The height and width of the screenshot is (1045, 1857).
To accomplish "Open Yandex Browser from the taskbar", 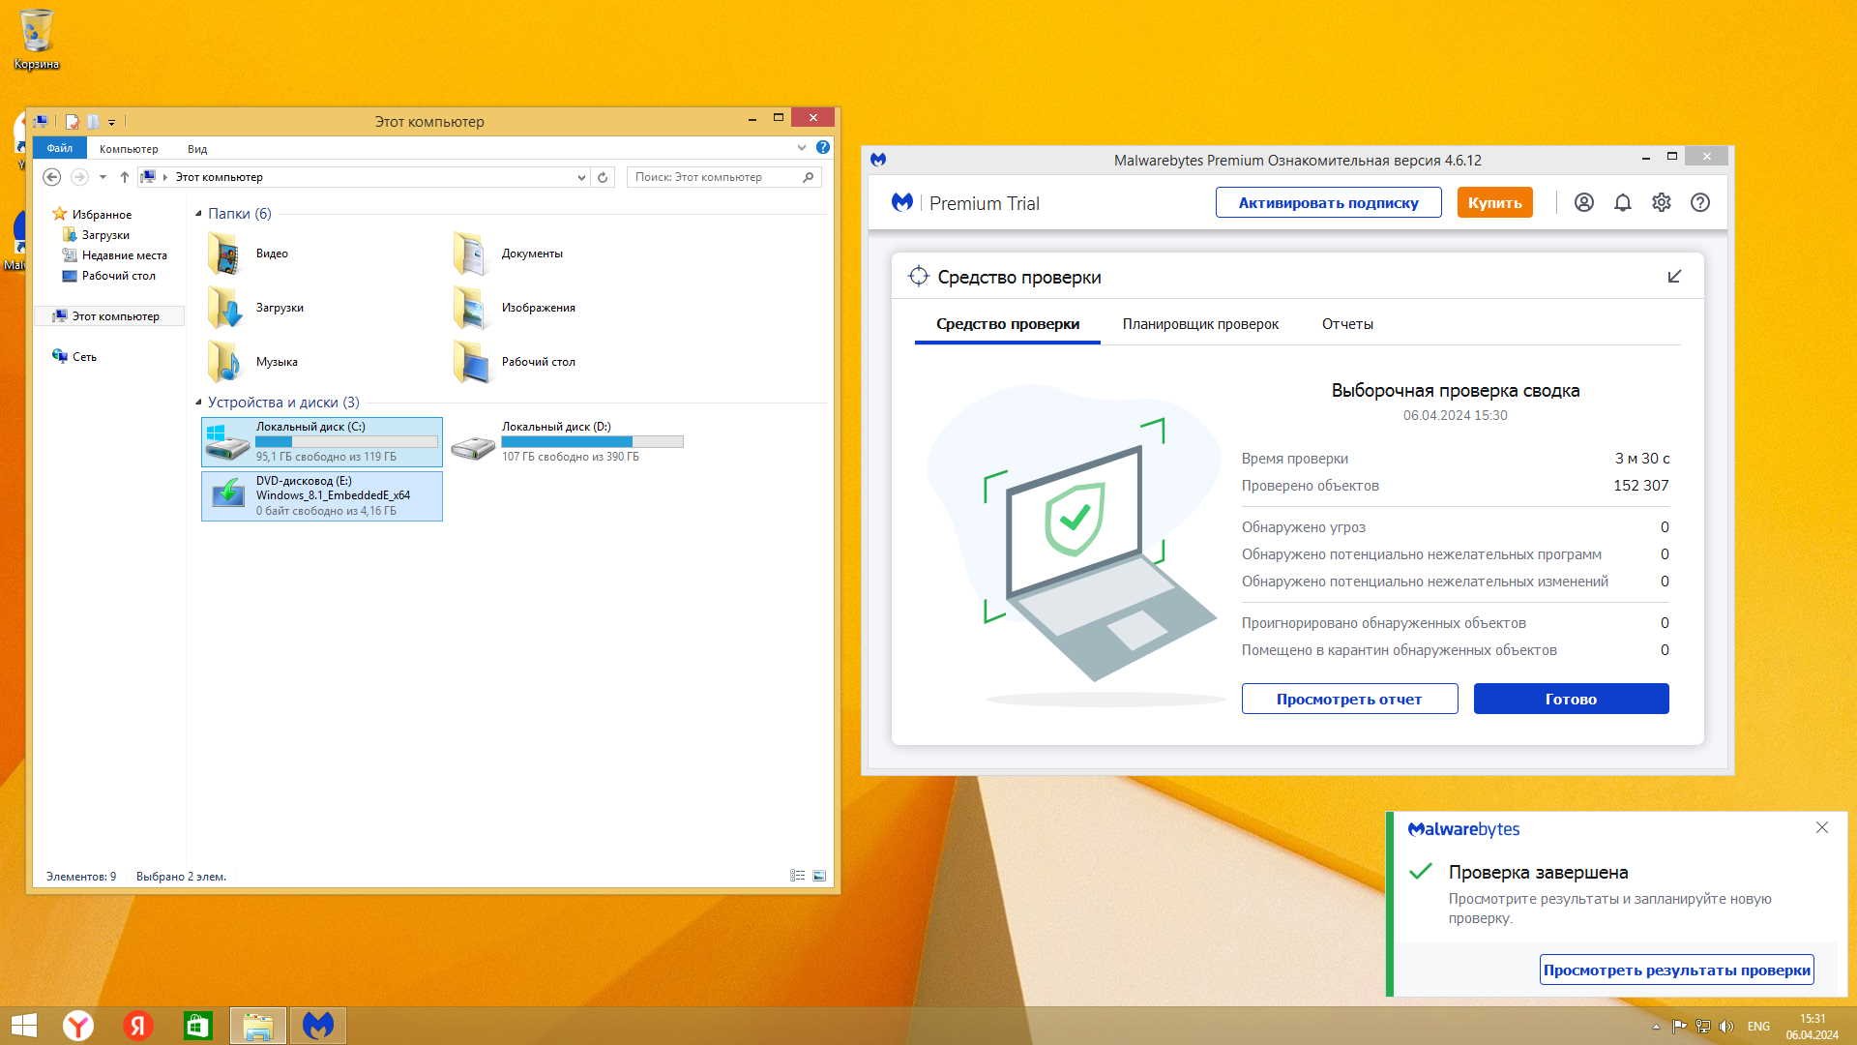I will pyautogui.click(x=78, y=1025).
